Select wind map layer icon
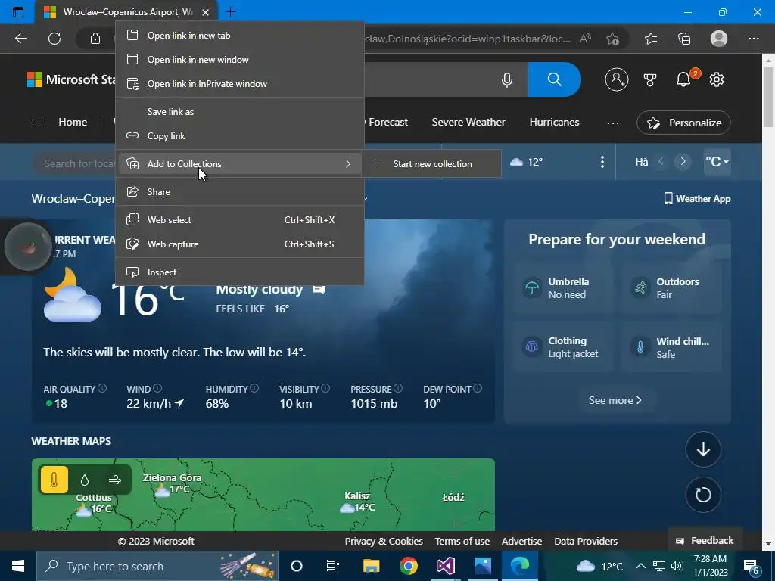 [x=115, y=480]
